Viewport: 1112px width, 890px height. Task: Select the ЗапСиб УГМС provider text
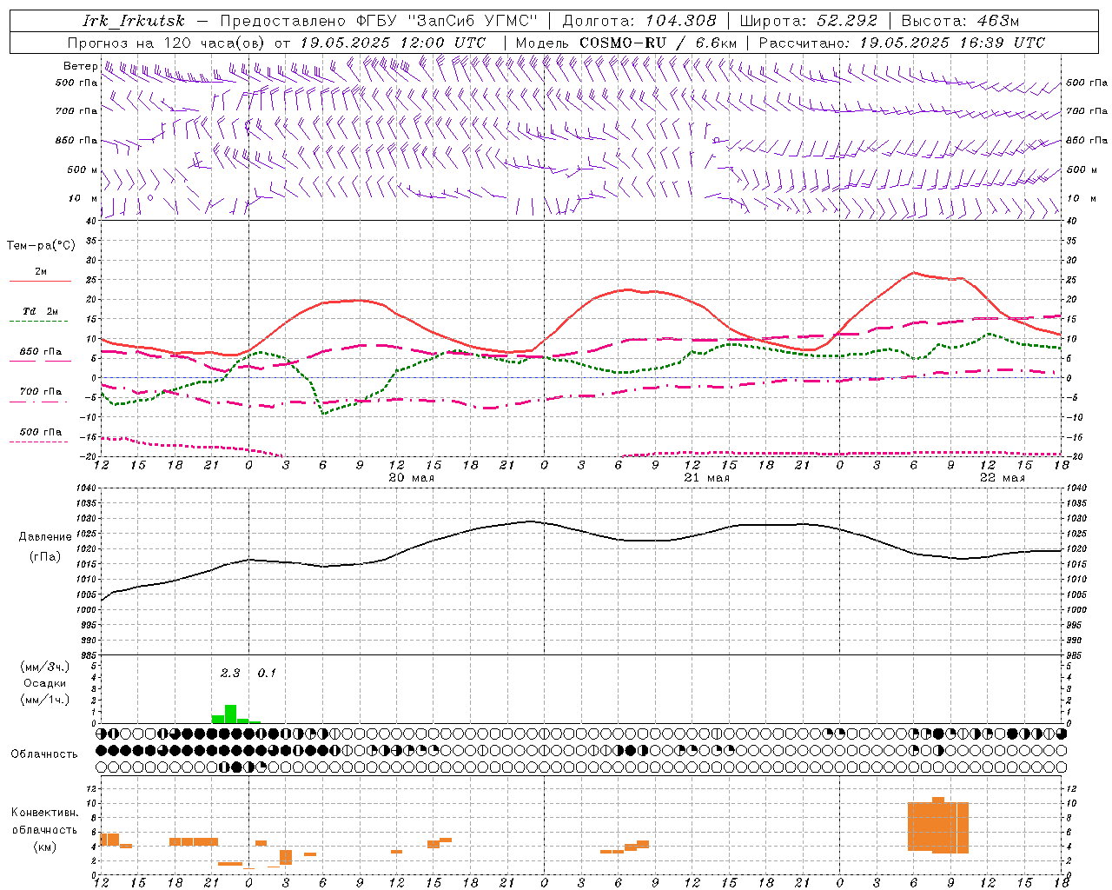point(473,21)
